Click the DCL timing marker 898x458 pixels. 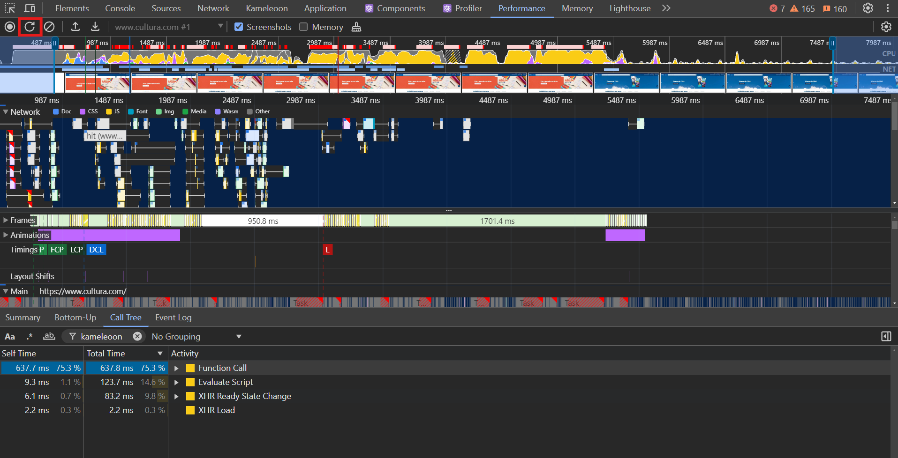click(96, 250)
